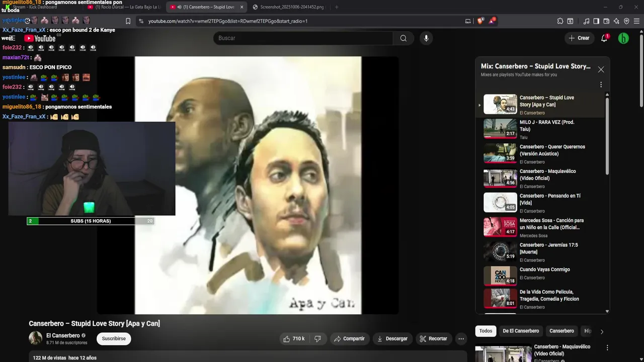The image size is (644, 362).
Task: Open the green account avatar menu
Action: pos(623,38)
